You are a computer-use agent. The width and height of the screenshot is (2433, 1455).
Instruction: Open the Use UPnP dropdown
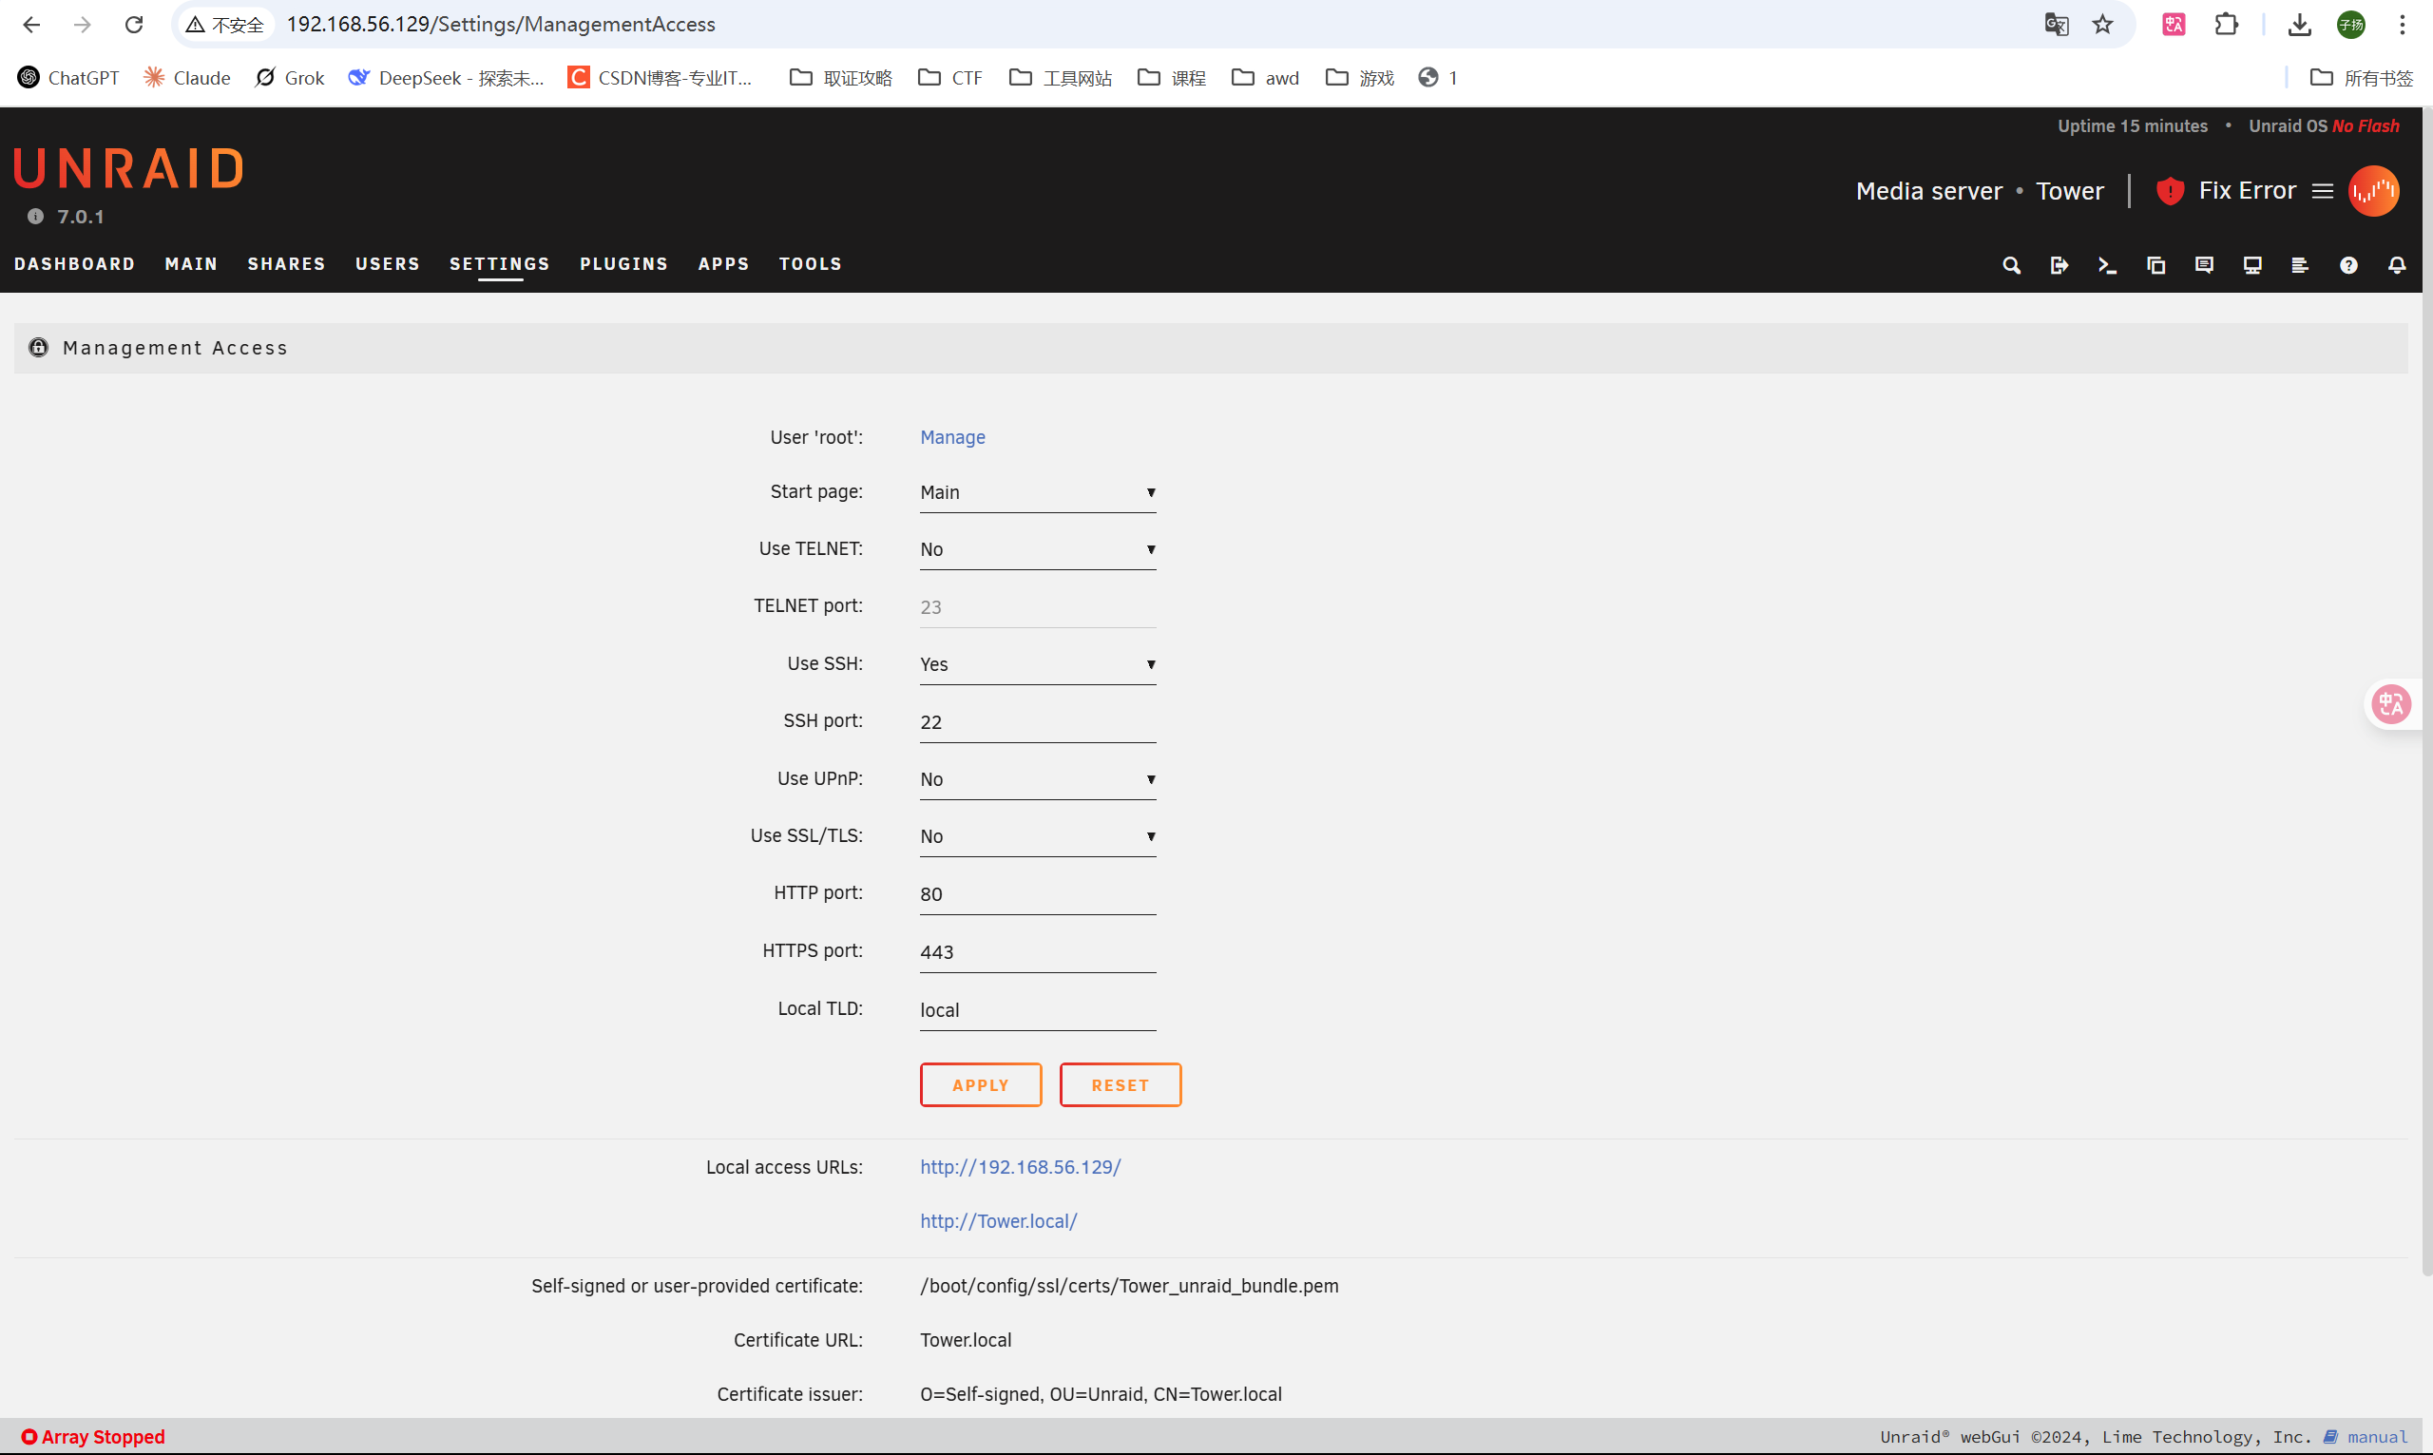coord(1037,779)
